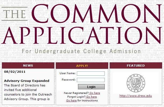The image size is (164, 107).
Task: Follow "Go here" link beside Forgot Login
Action: 91,97
